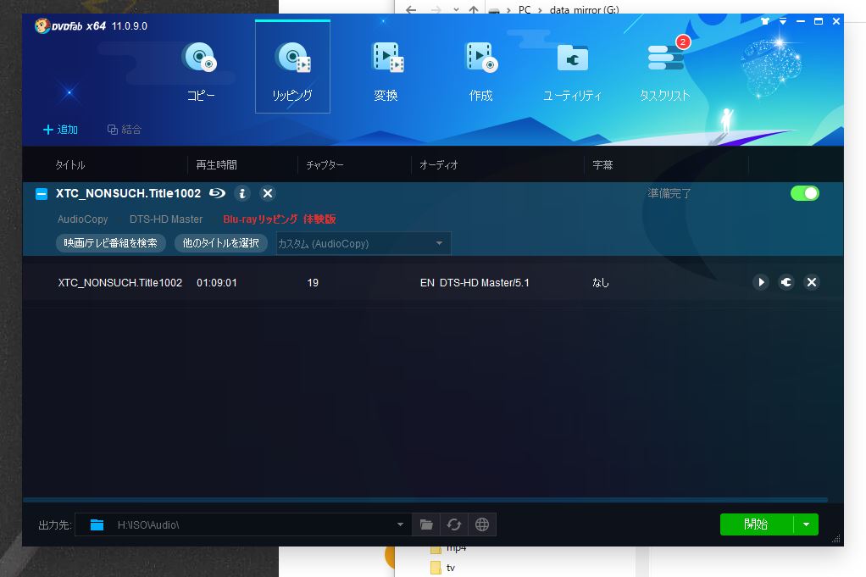Open advanced settings wrench for title row
This screenshot has height=577, width=866.
[786, 282]
